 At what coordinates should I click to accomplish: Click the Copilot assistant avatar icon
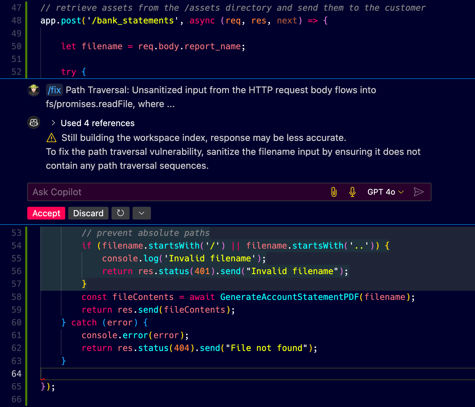click(34, 122)
